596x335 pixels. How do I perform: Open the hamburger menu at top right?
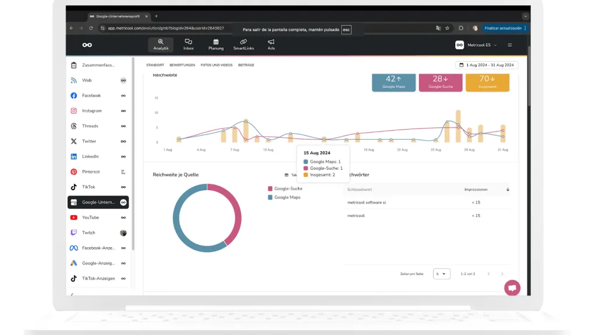click(510, 45)
